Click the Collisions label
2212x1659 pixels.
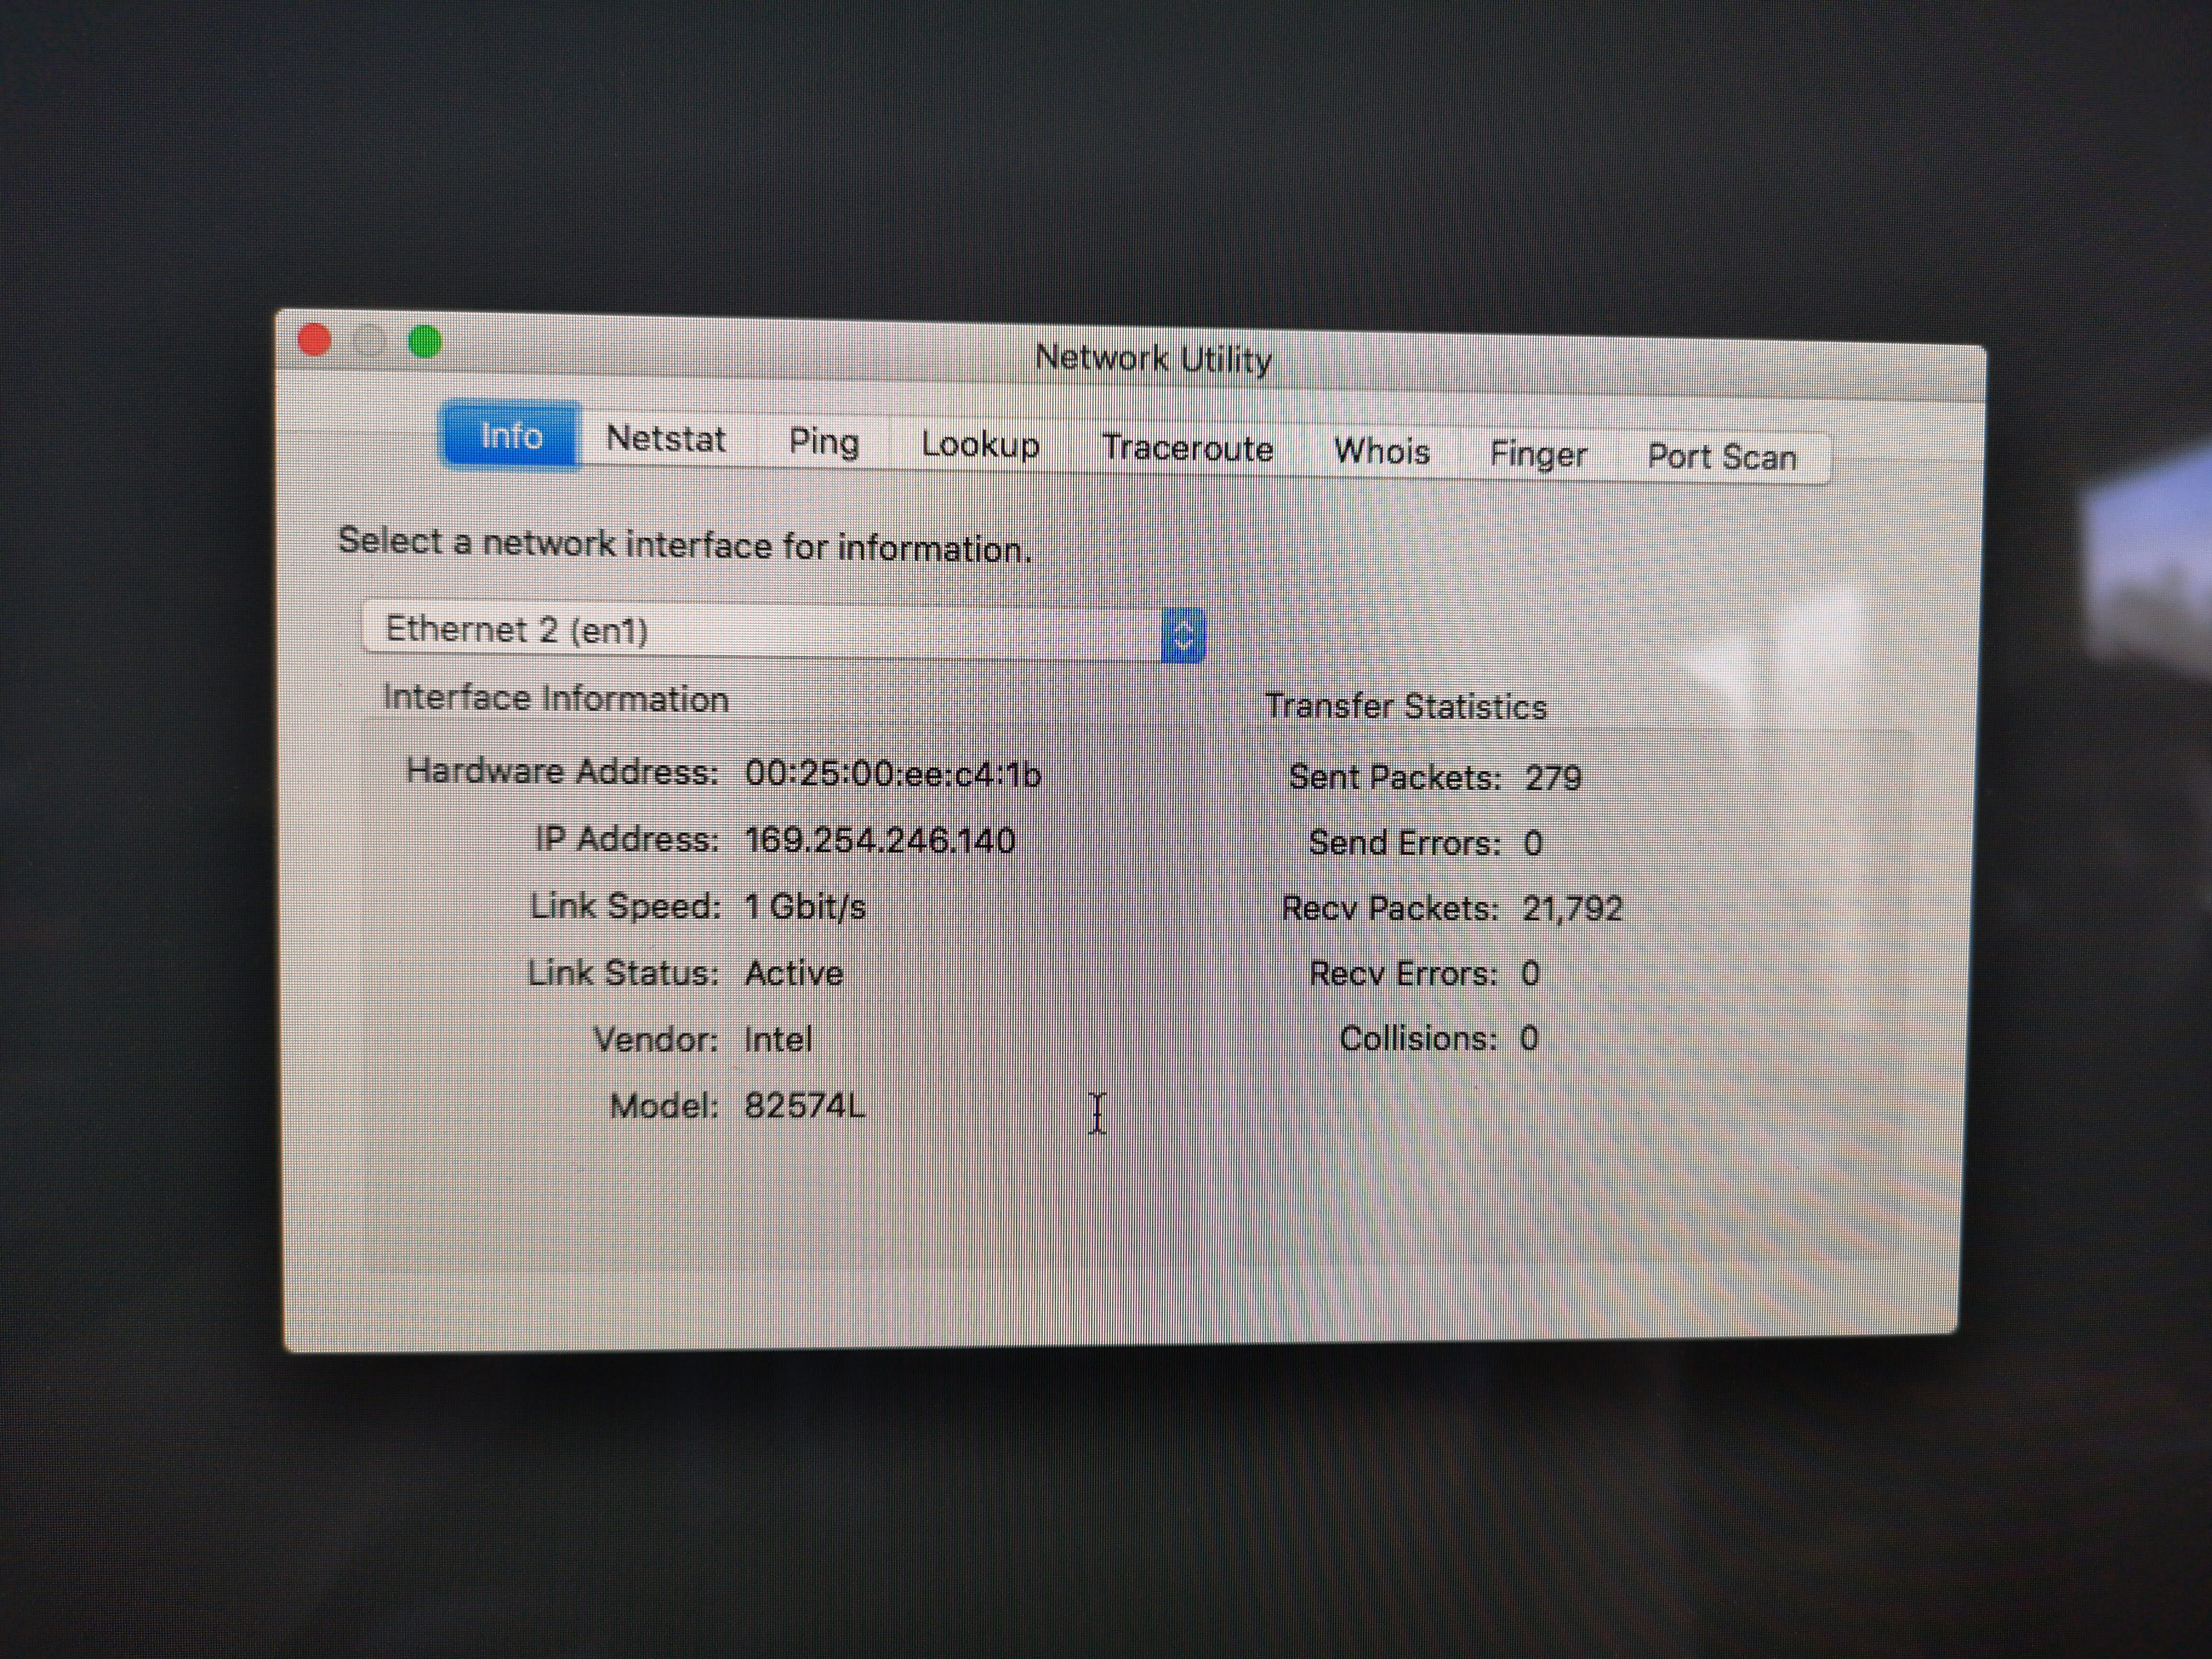[x=1419, y=1038]
